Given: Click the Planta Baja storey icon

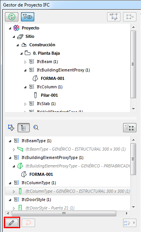Looking at the screenshot, I should point(27,53).
